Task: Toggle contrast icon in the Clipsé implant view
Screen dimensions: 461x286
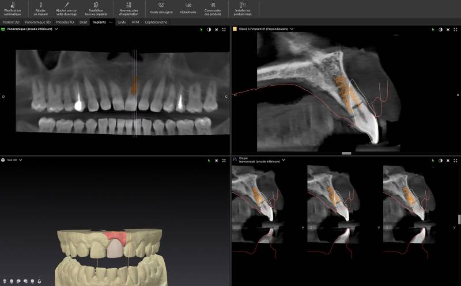Action: click(440, 30)
